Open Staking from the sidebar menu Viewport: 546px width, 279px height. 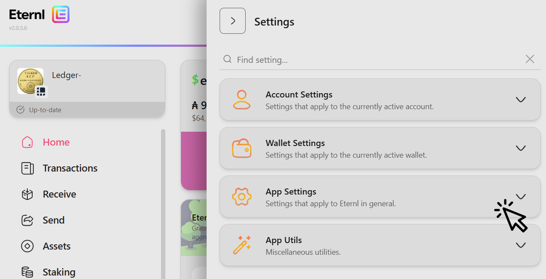(59, 272)
